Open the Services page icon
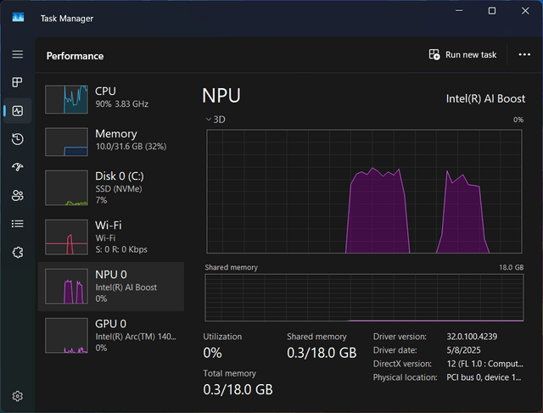Screen dimensions: 543x413 [17, 253]
